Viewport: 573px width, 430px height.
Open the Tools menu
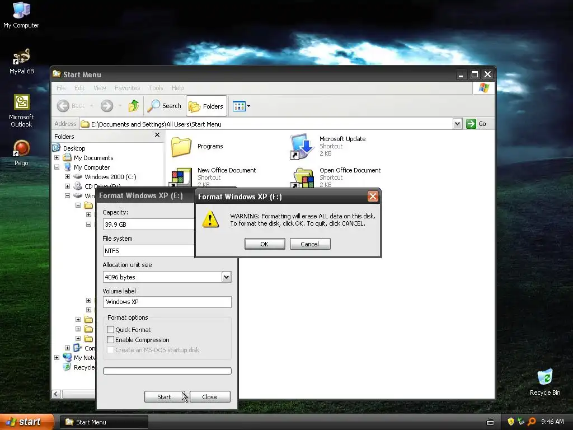[x=156, y=88]
